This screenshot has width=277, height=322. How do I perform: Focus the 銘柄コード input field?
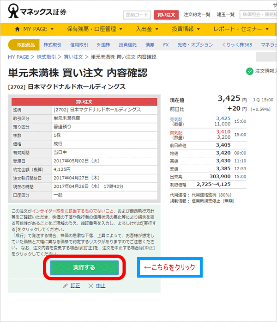pos(137,15)
